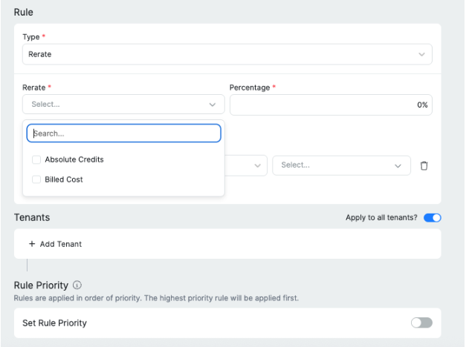
Task: Collapse the Rerate Select dropdown
Action: tap(123, 105)
